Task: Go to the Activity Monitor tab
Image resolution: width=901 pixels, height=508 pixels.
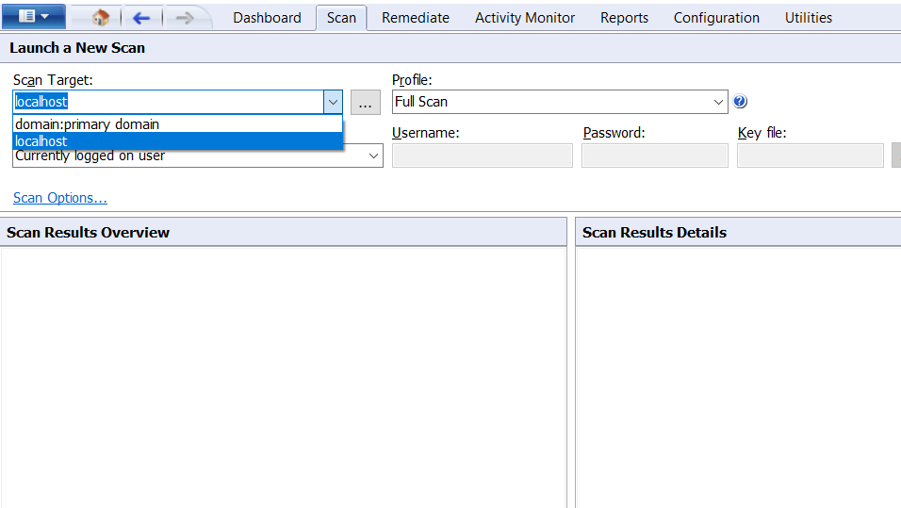Action: (525, 18)
